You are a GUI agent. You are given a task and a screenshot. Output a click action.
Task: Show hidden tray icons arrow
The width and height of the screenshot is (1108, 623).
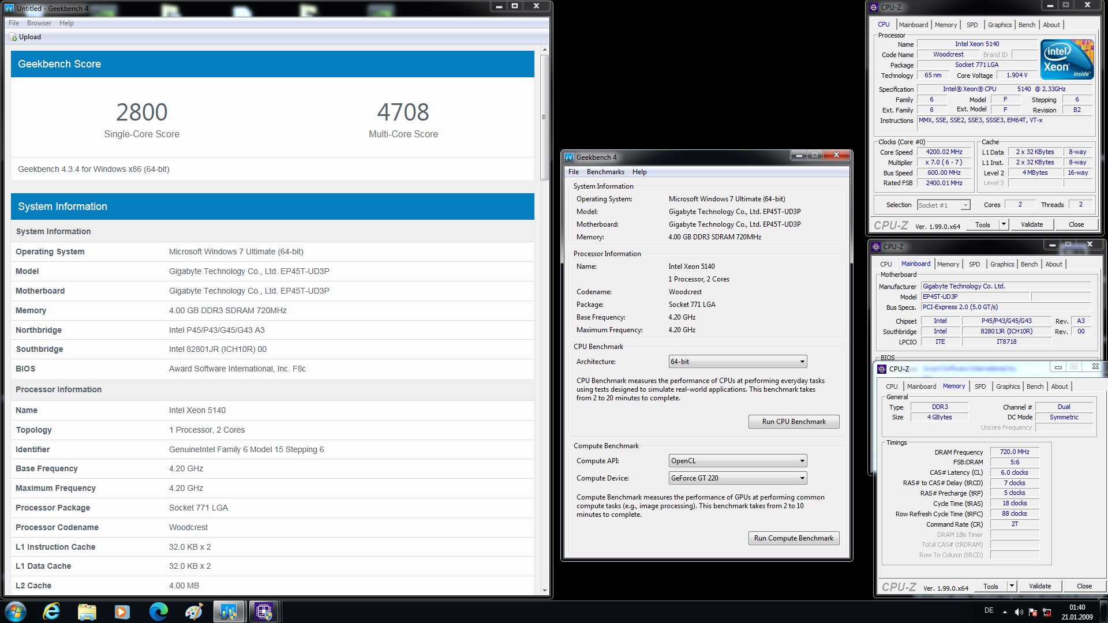coord(1005,612)
